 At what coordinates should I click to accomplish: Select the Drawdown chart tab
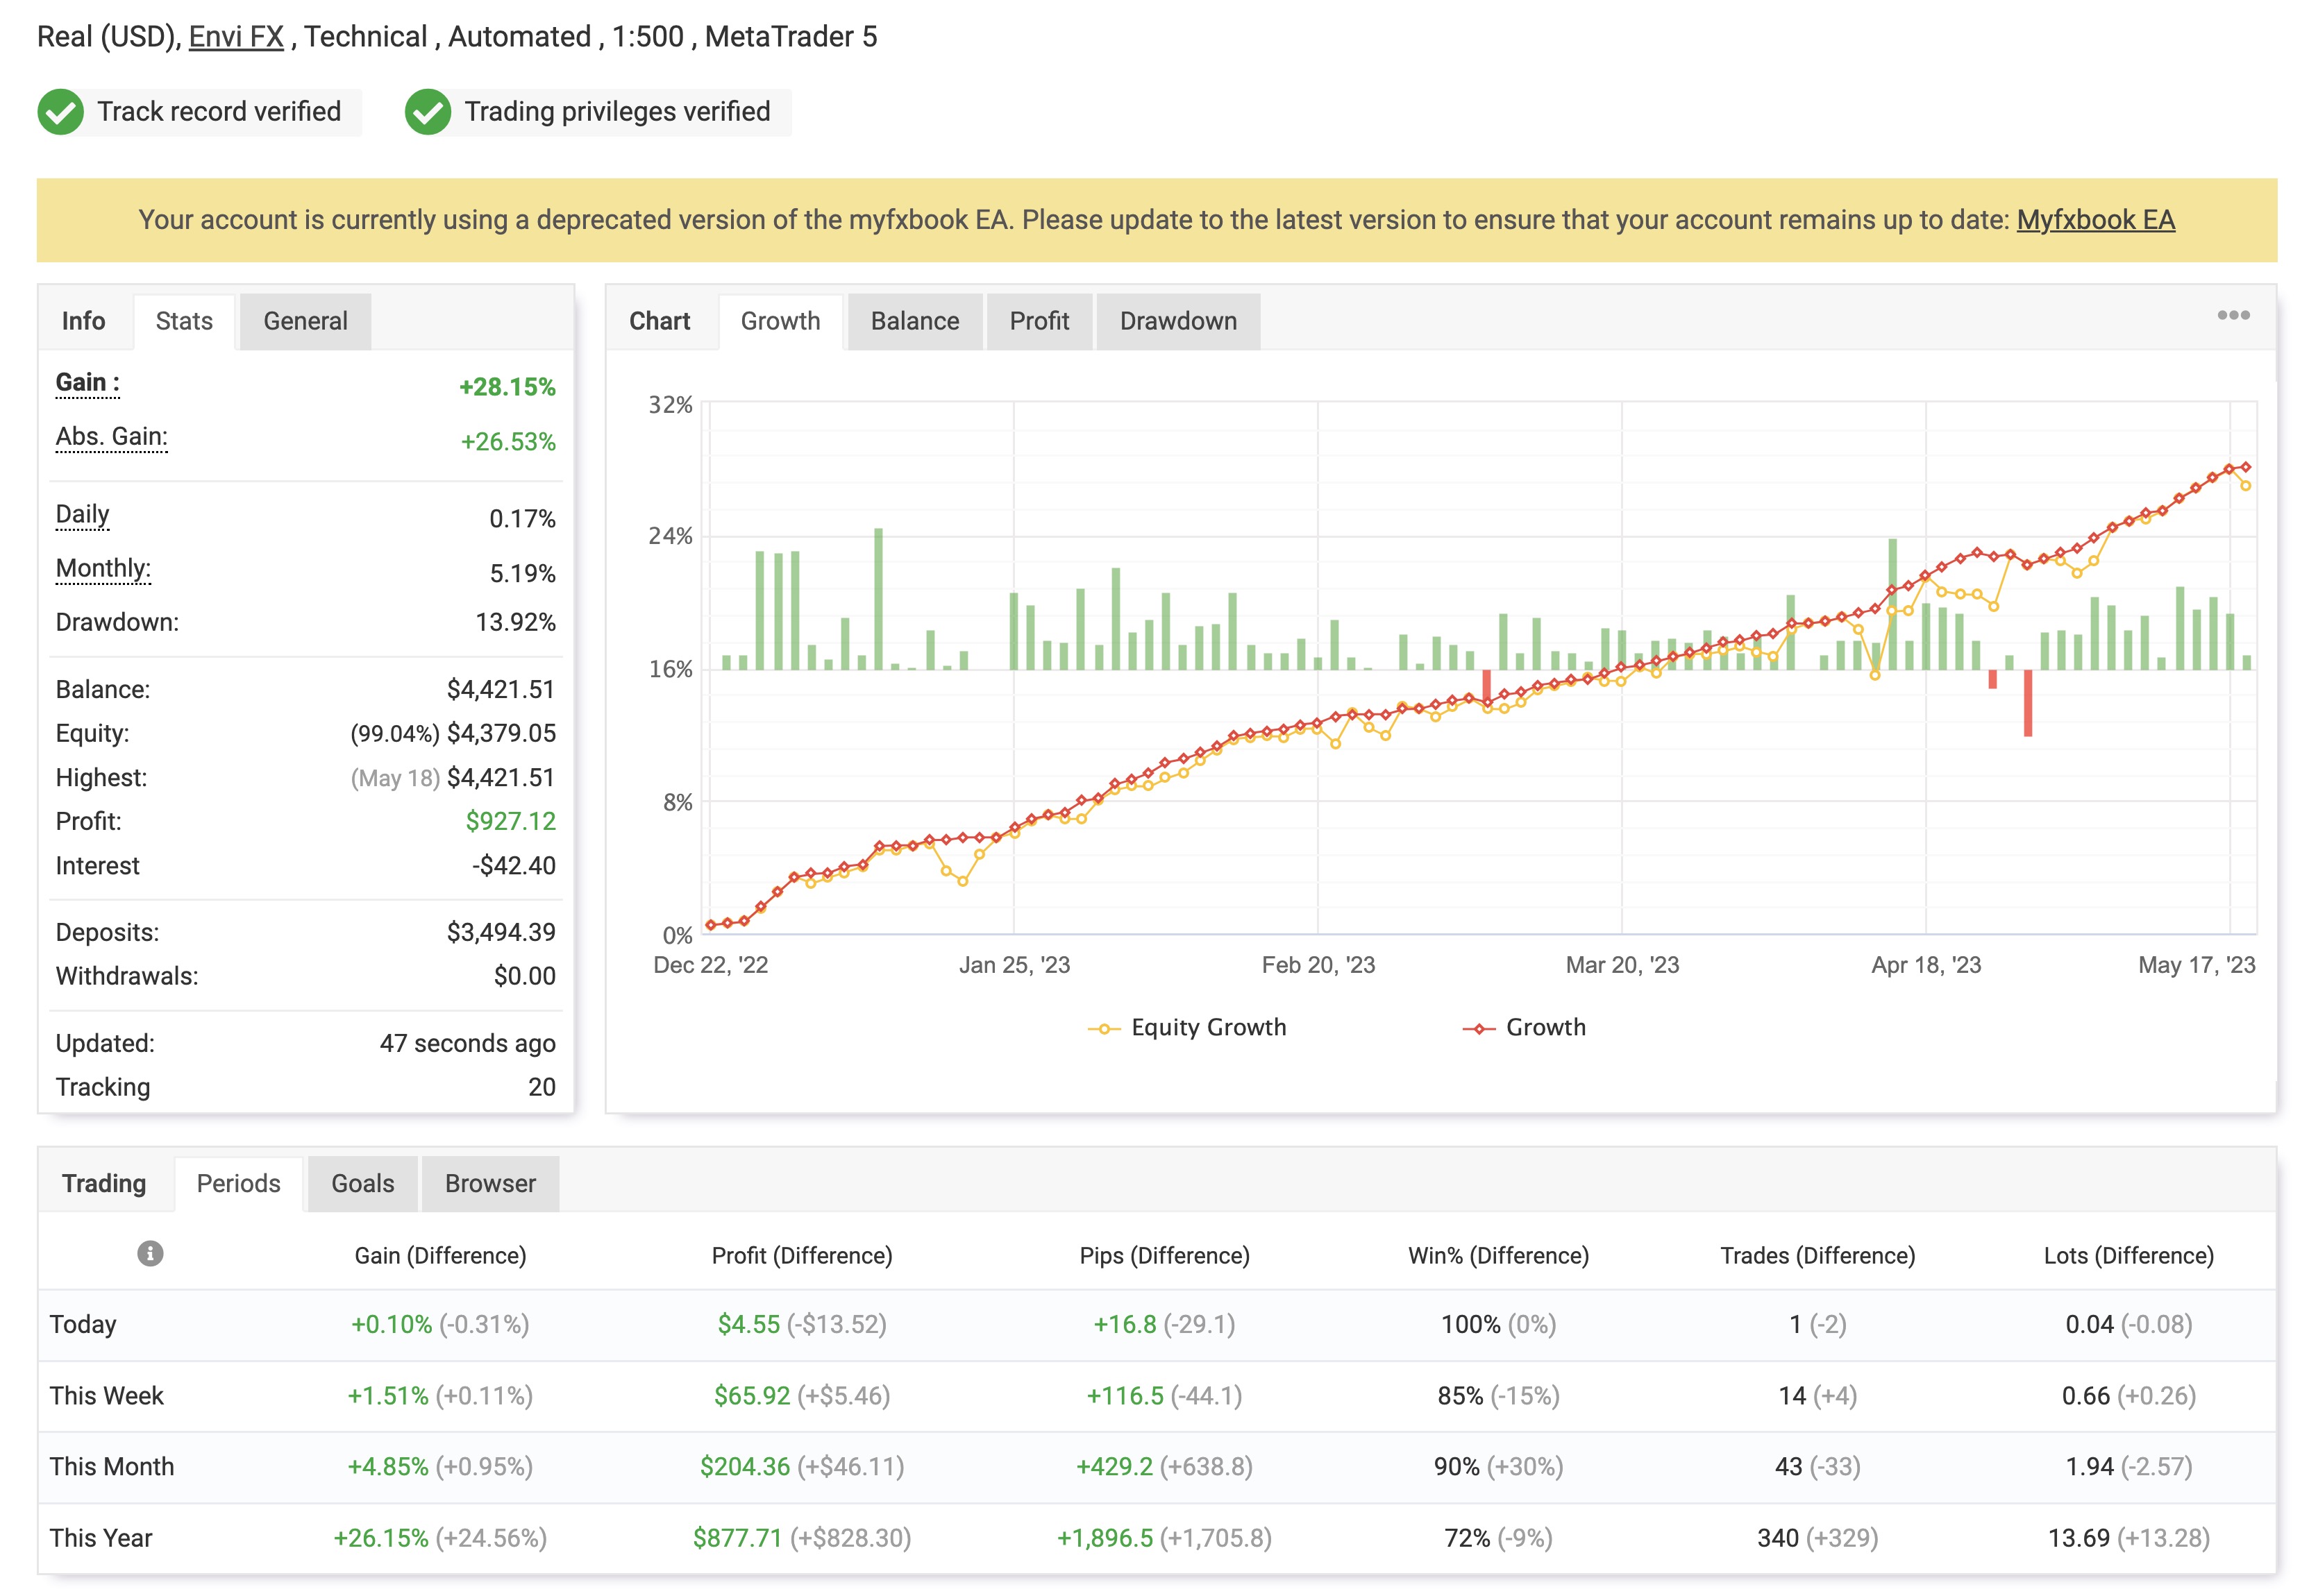pos(1177,321)
